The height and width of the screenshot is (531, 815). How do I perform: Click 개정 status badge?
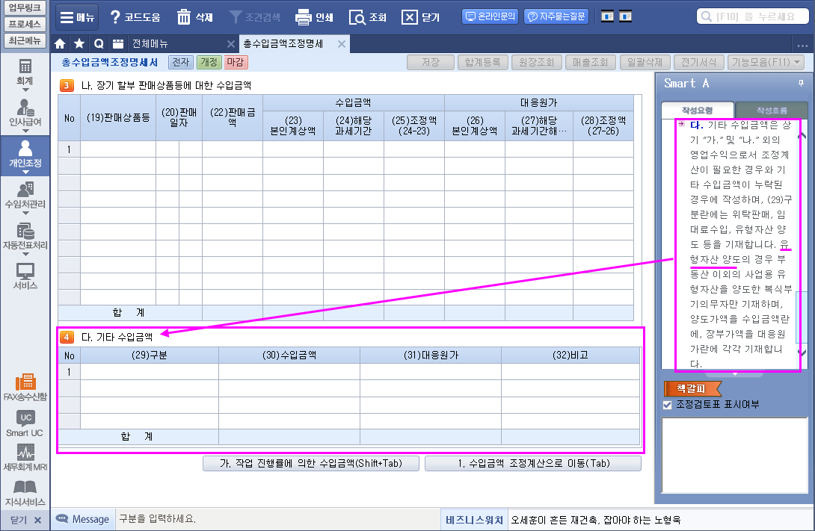point(209,62)
